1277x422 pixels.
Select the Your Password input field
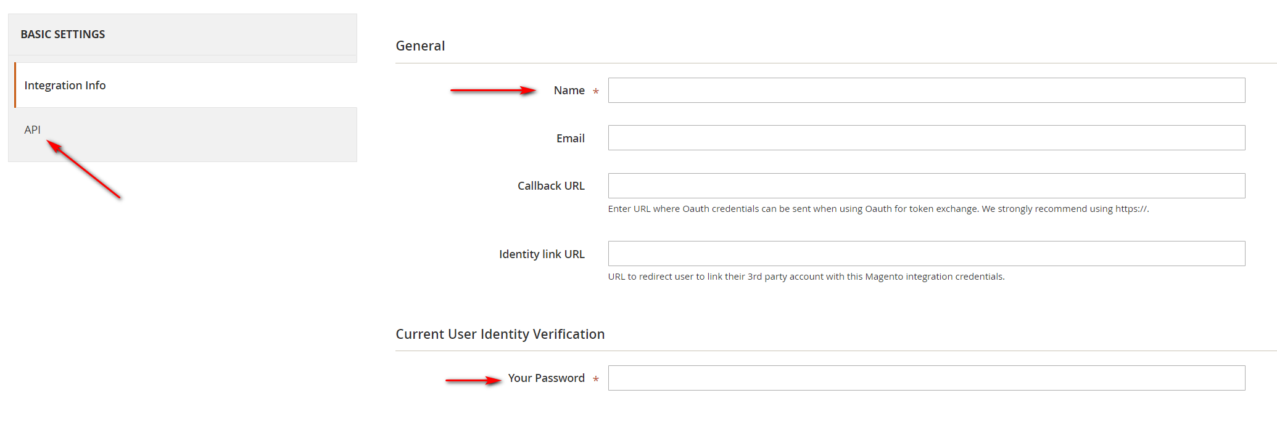[927, 378]
